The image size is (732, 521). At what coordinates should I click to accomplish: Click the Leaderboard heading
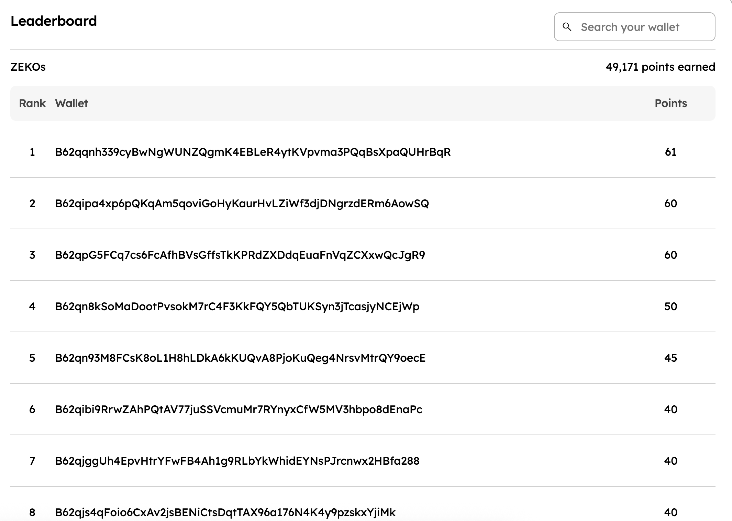click(54, 21)
